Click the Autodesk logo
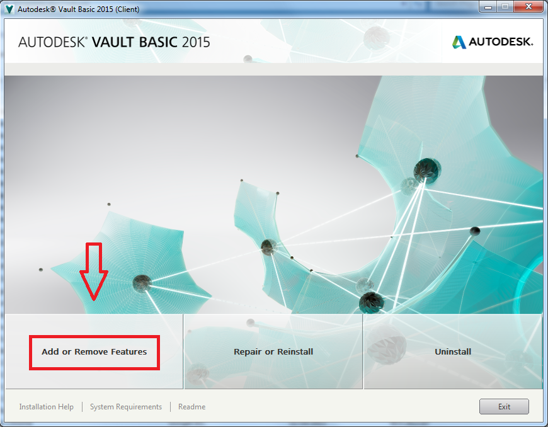Viewport: 548px width, 427px height. pos(493,42)
